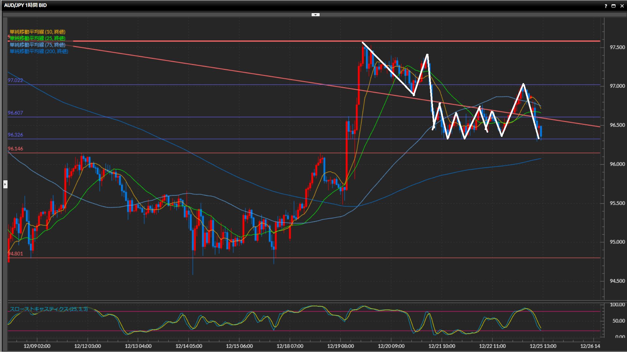The height and width of the screenshot is (352, 627).
Task: Select the 25-period moving average label
Action: 38,38
